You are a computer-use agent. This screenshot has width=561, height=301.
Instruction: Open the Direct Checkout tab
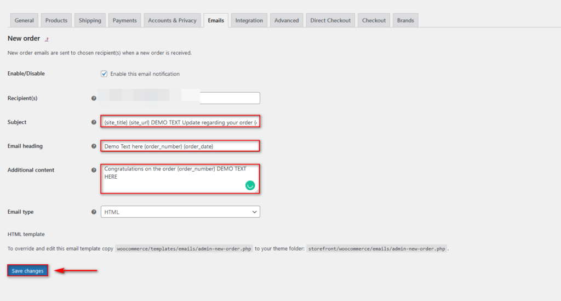[330, 20]
